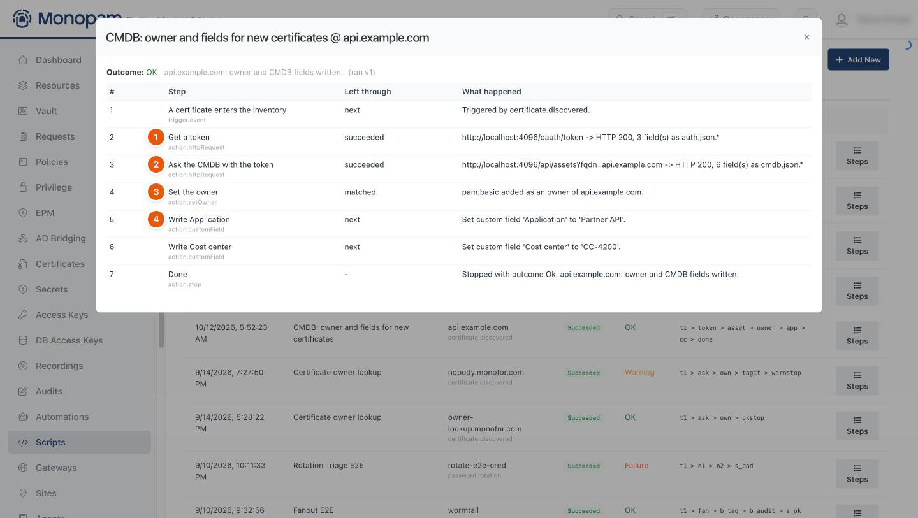Click the 'What happened' column header

coord(492,92)
